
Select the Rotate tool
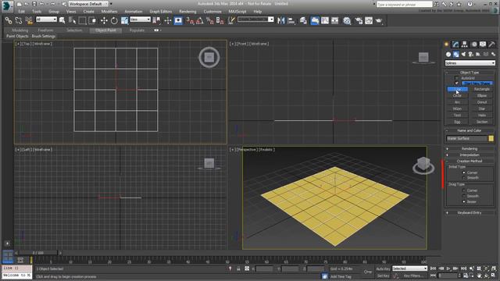[114, 21]
